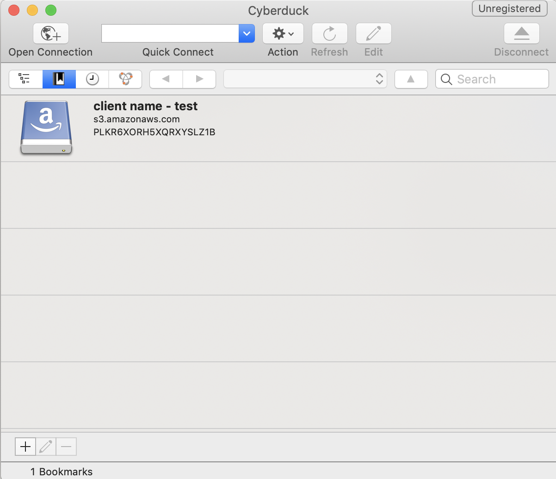Go back with the left arrow button

pos(166,79)
